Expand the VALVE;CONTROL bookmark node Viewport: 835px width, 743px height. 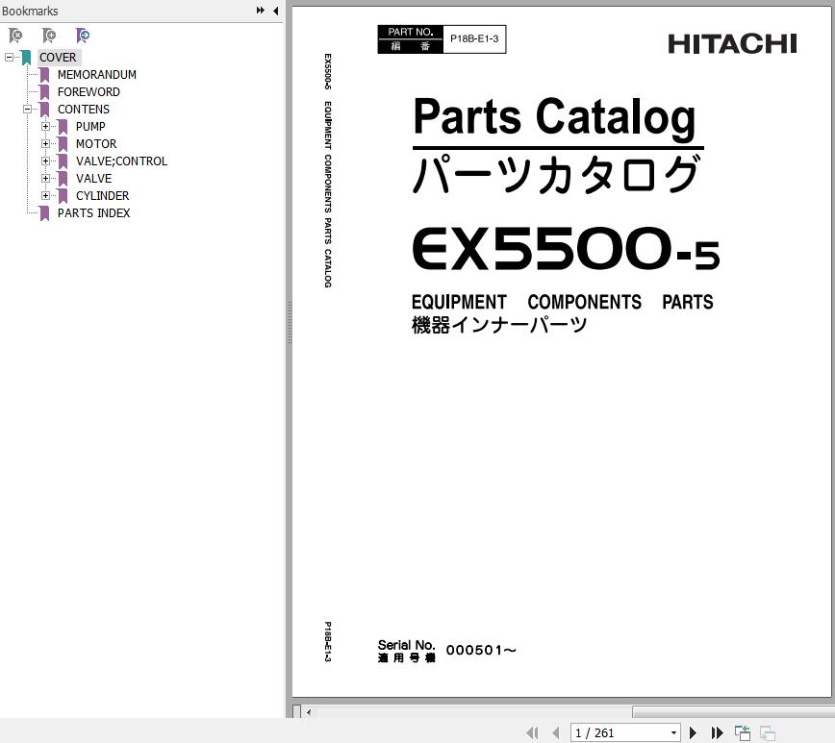coord(45,161)
